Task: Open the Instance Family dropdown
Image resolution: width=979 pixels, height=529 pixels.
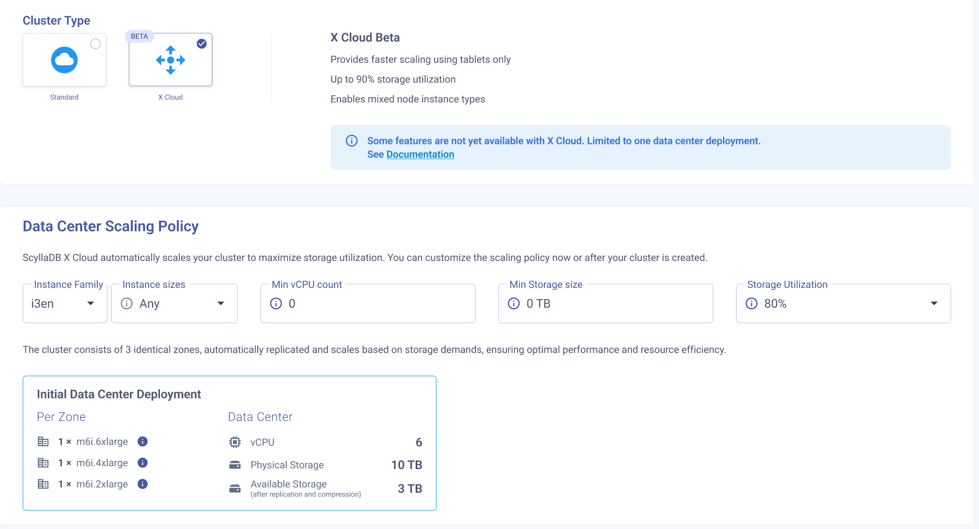Action: [65, 303]
